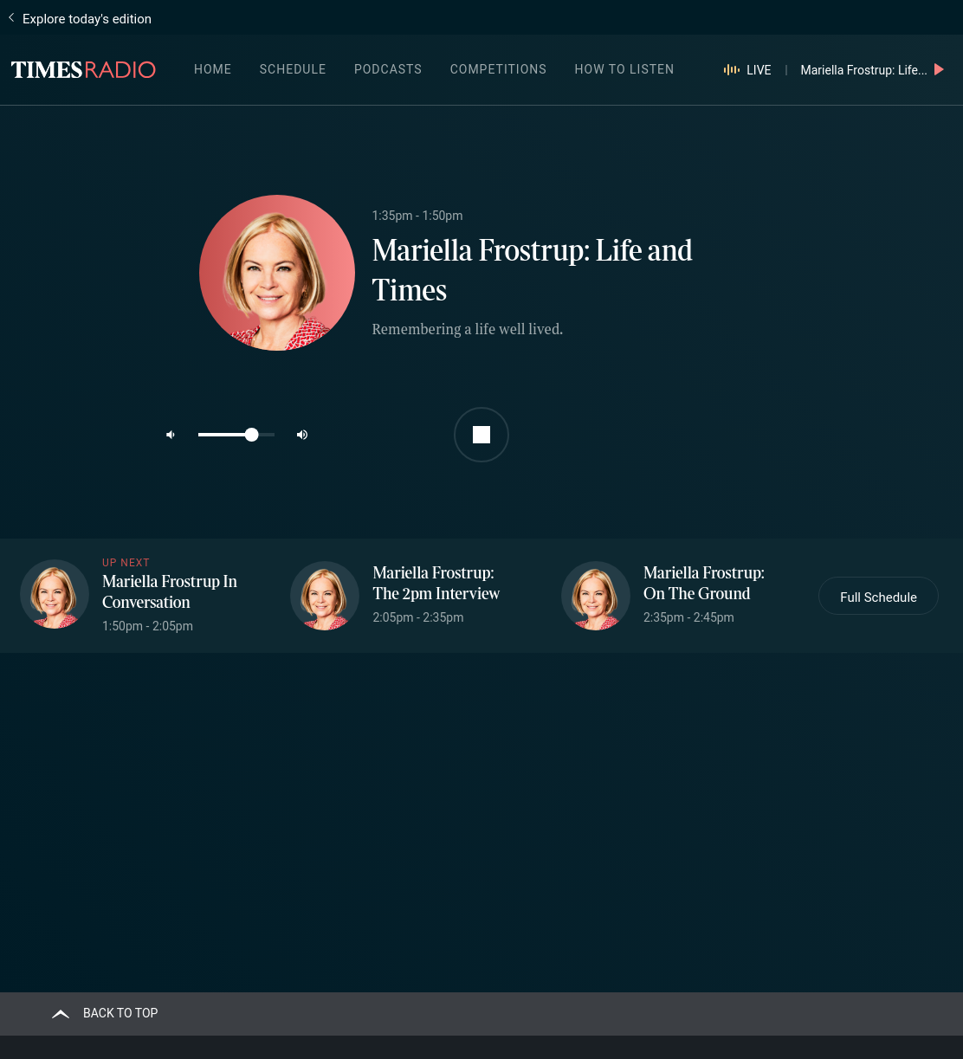Click the red play arrow in header
Viewport: 963px width, 1059px height.
click(x=939, y=70)
